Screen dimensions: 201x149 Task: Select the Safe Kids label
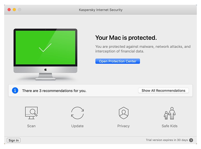[x=169, y=126]
